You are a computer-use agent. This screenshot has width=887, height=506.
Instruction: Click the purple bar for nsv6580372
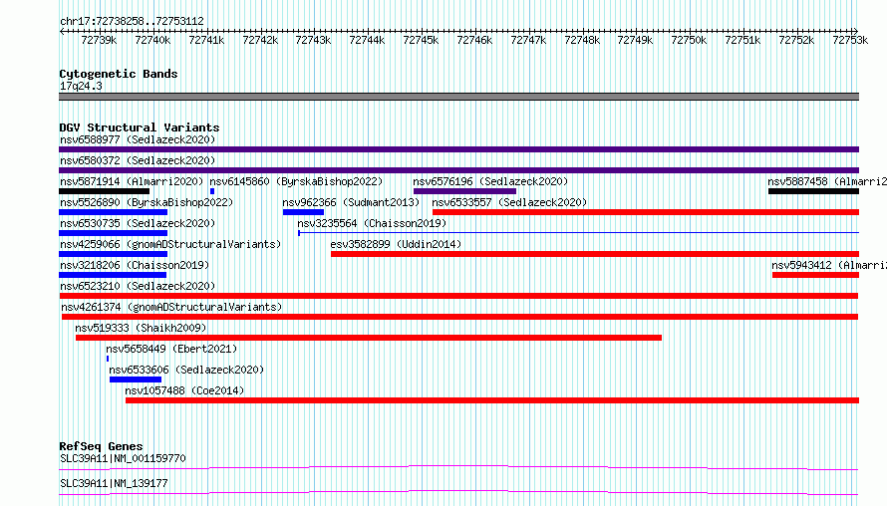tap(458, 170)
